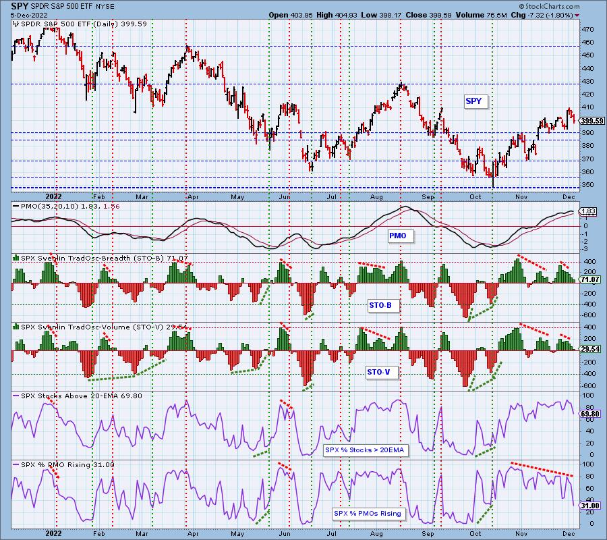
Task: Select the 'SPX Swenlin TradOsc-Breadth (STO-B)' legend text
Action: pos(93,258)
